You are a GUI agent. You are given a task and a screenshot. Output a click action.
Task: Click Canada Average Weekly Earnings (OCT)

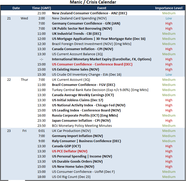click(83, 95)
